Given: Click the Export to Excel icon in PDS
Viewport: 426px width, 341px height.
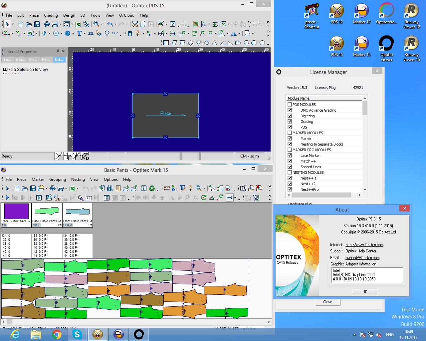Looking at the screenshot, I should tap(78, 24).
